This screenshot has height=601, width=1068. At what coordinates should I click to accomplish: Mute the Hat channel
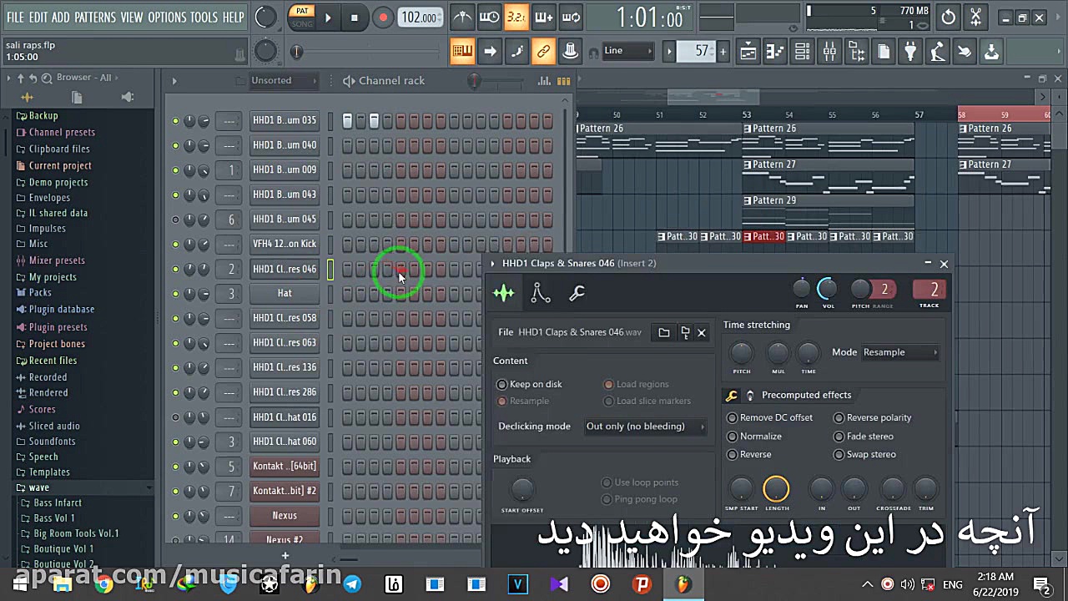[175, 294]
